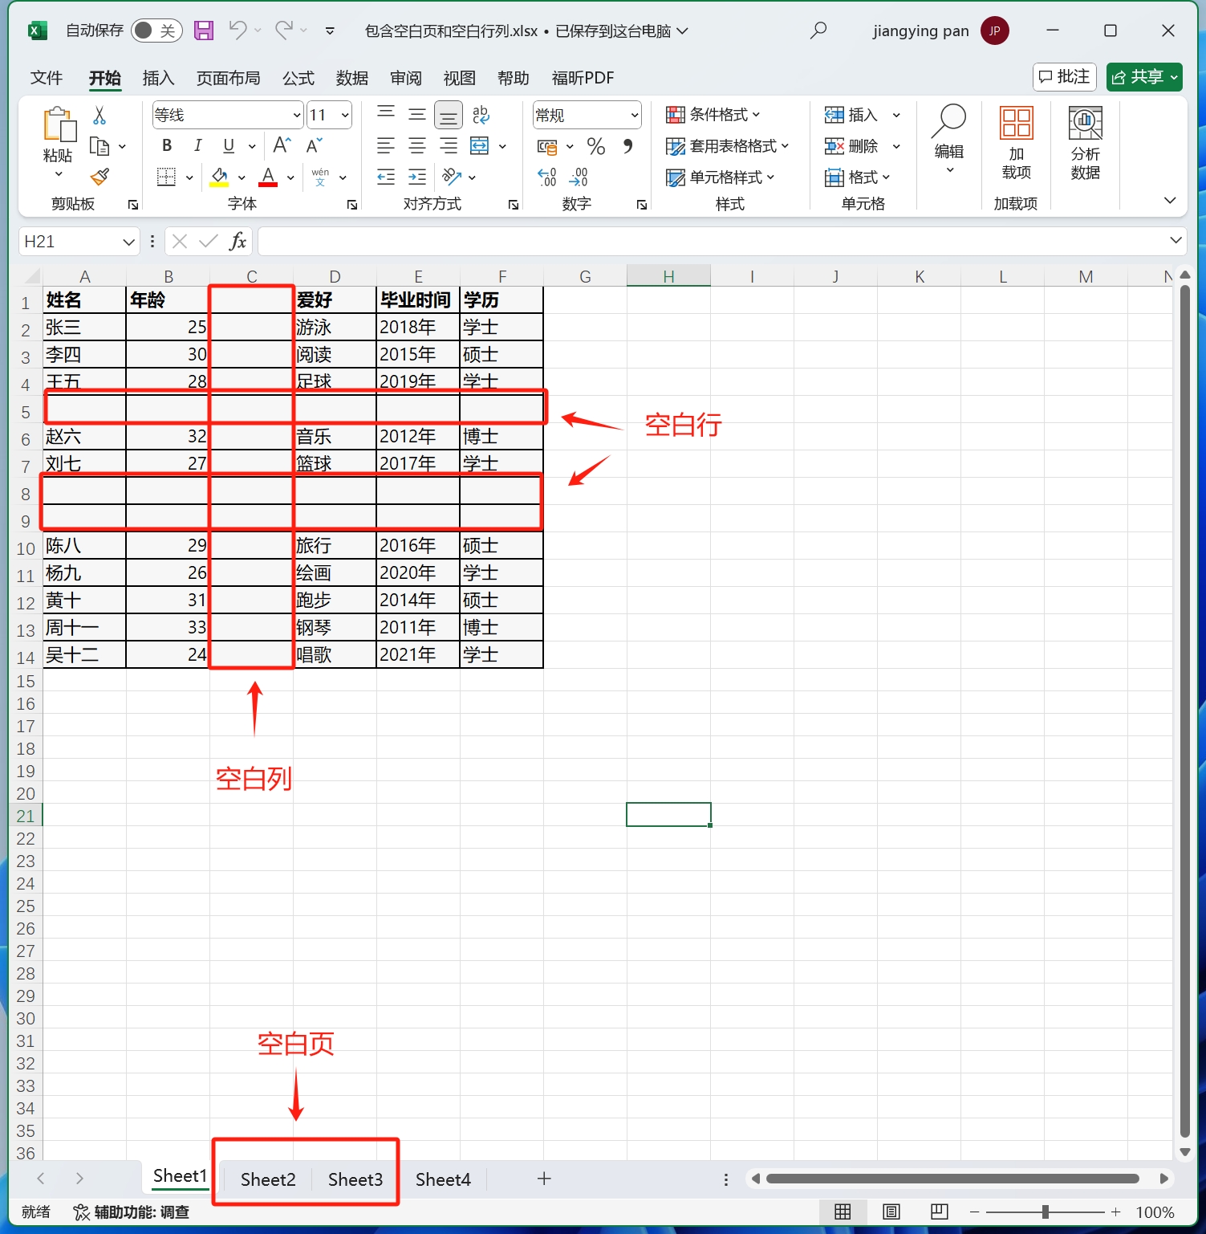This screenshot has height=1234, width=1206.
Task: Expand the formula bar chevron
Action: (1176, 241)
